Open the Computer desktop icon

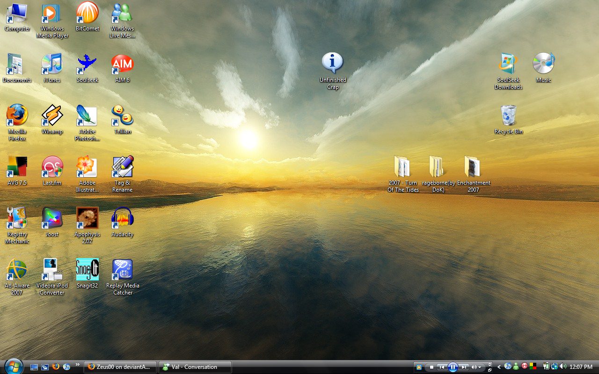(17, 17)
